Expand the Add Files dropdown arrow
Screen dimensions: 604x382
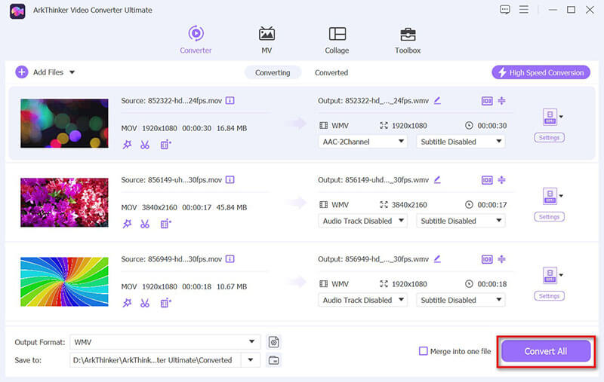point(72,72)
